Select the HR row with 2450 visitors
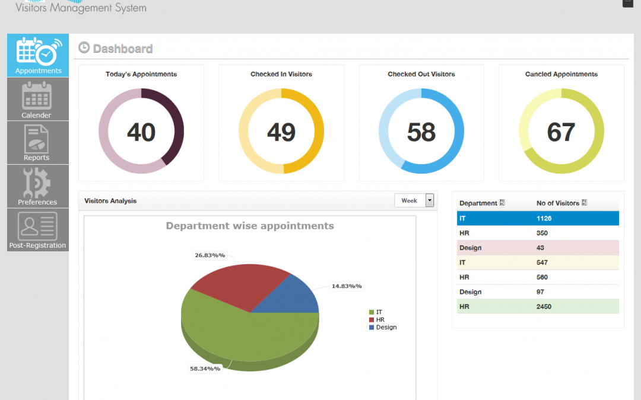 coord(538,306)
